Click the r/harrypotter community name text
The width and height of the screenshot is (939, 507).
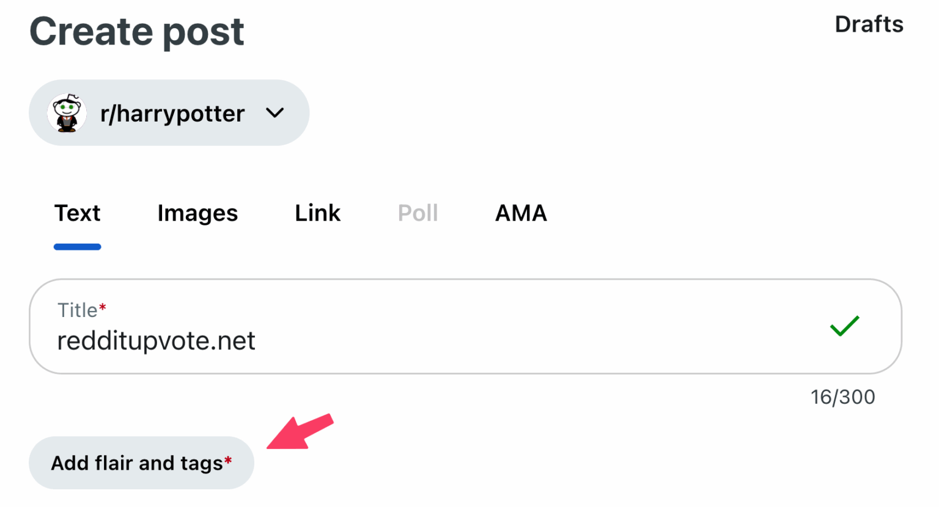(173, 112)
